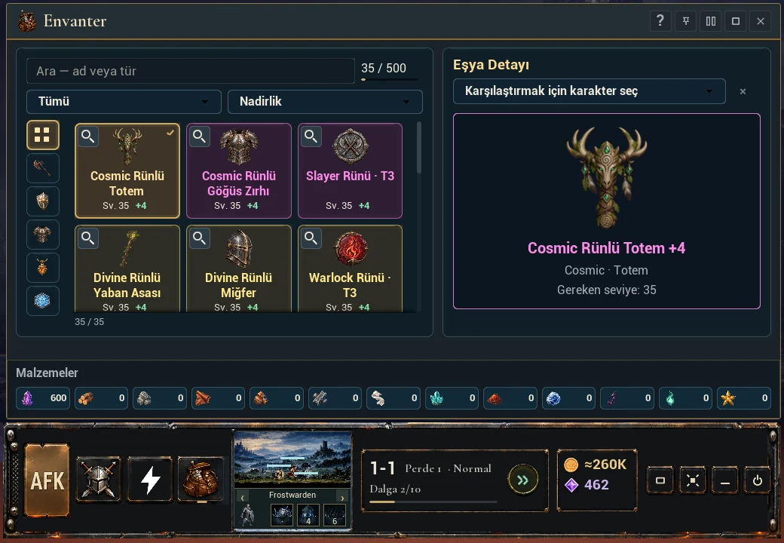Viewport: 784px width, 543px height.
Task: Toggle the fast-forward stage advance button
Action: click(x=523, y=480)
